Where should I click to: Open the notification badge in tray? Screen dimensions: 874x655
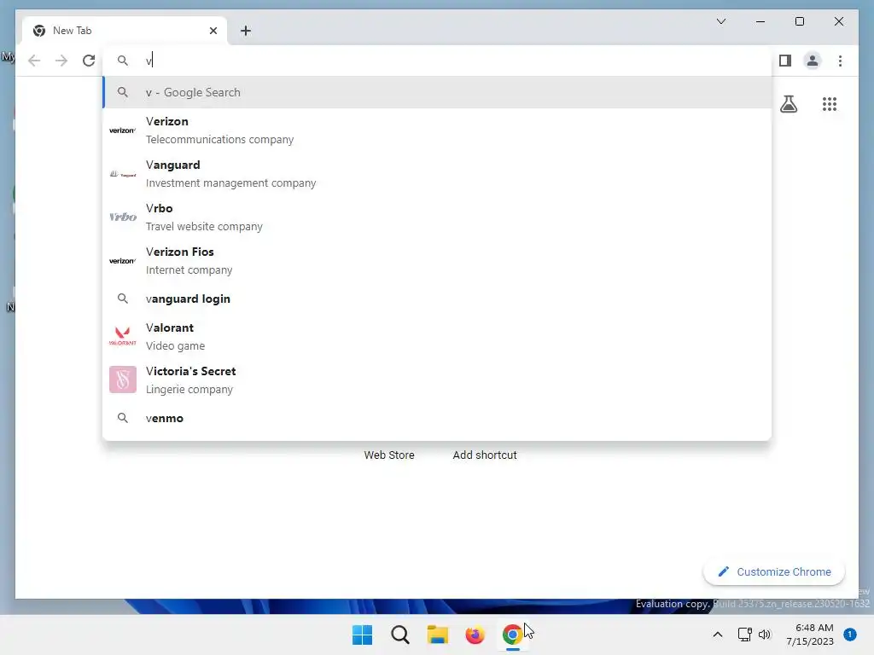coord(850,635)
